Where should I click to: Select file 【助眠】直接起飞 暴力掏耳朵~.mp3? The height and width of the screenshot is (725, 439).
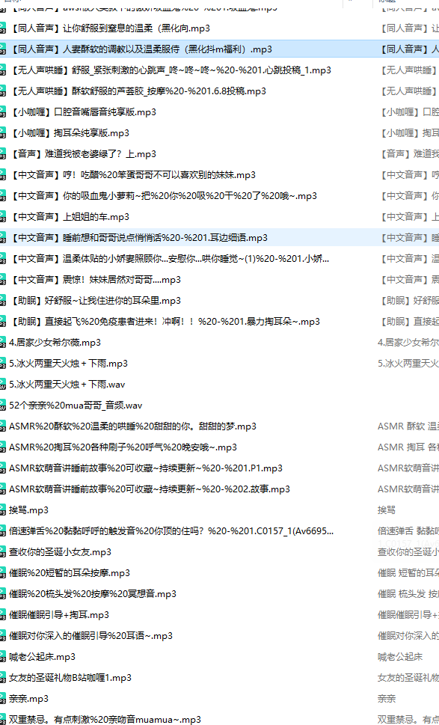click(165, 322)
